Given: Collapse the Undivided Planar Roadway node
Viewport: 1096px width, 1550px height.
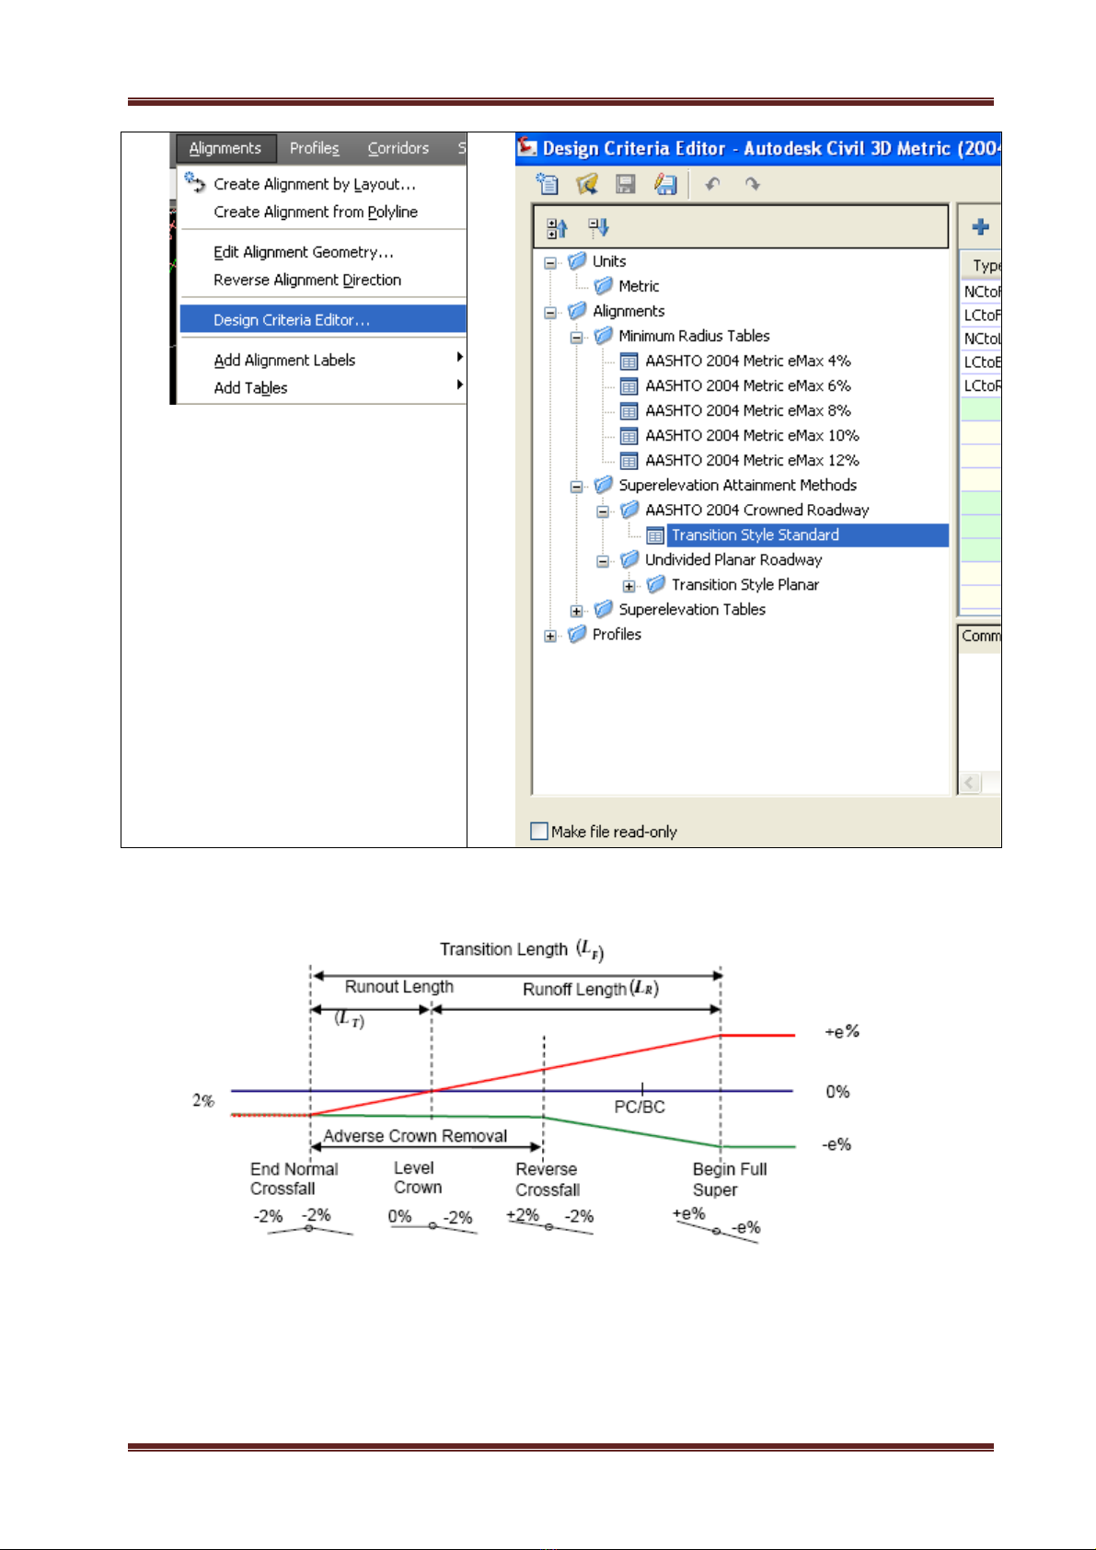Looking at the screenshot, I should click(x=602, y=560).
